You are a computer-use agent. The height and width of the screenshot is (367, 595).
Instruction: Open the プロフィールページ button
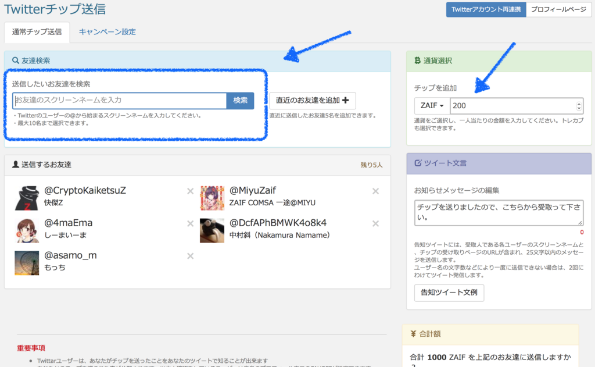558,9
